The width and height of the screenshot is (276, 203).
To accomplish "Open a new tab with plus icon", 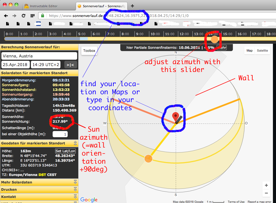I will click(x=132, y=6).
